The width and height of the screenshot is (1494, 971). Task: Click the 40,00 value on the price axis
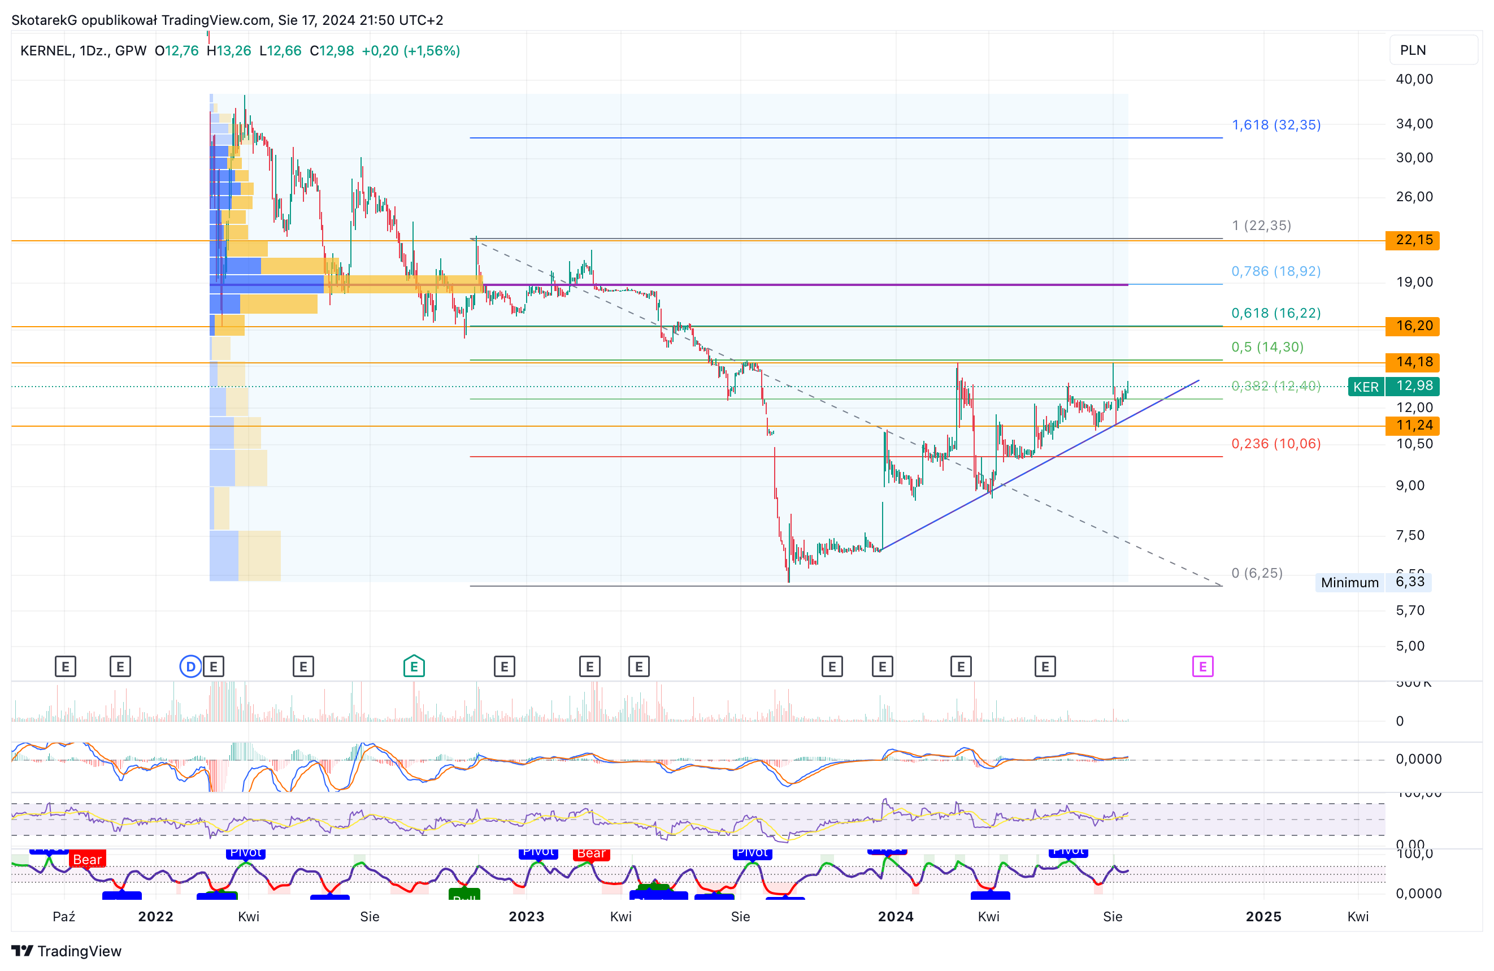click(x=1414, y=79)
